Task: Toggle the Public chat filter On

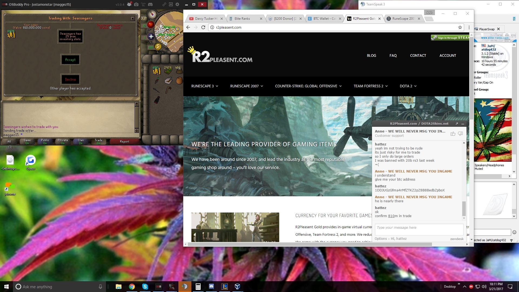Action: (45, 141)
